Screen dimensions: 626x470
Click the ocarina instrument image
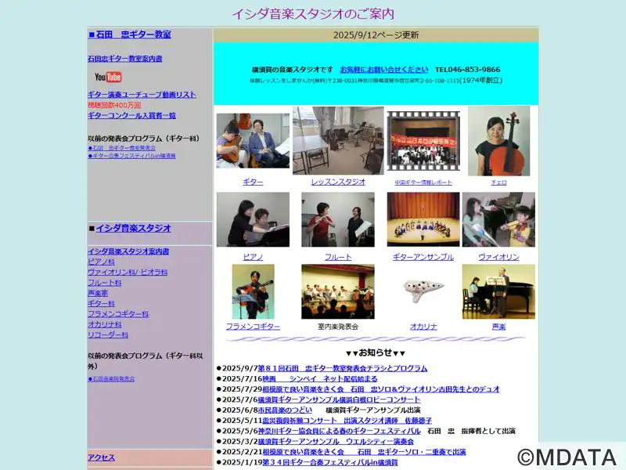point(423,290)
